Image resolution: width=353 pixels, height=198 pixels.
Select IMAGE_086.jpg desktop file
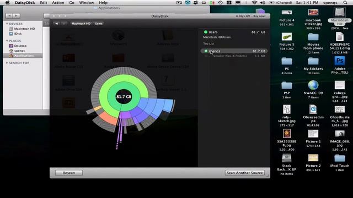340,134
